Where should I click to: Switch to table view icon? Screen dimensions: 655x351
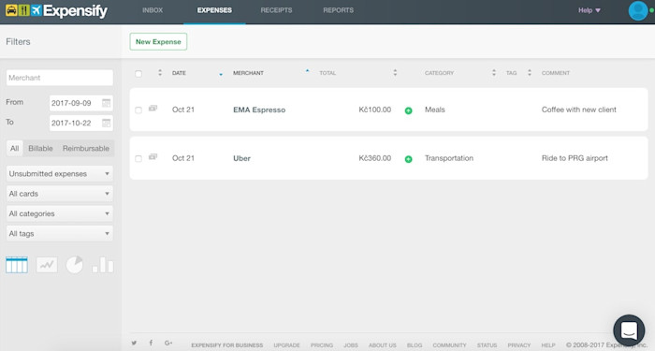pyautogui.click(x=17, y=265)
